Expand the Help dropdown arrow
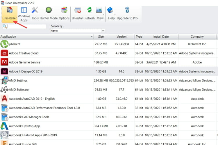 (115, 14)
